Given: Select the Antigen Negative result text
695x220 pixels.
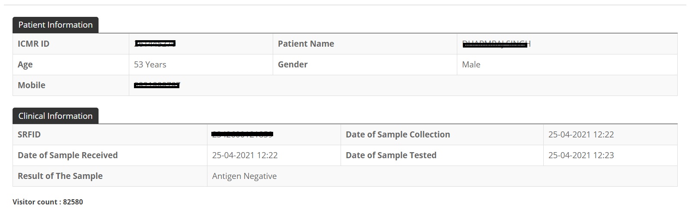Looking at the screenshot, I should click(x=244, y=176).
